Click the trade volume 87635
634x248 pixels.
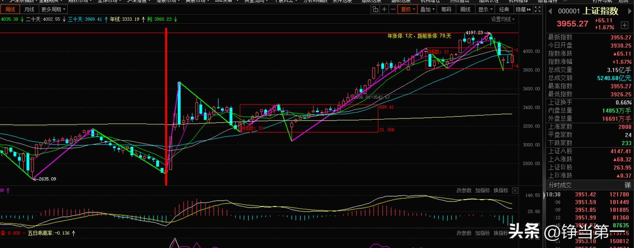click(x=622, y=225)
